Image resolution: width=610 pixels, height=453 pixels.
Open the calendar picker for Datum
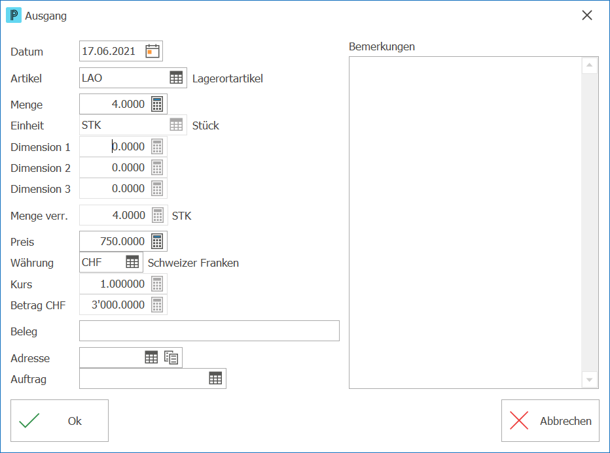pos(152,51)
